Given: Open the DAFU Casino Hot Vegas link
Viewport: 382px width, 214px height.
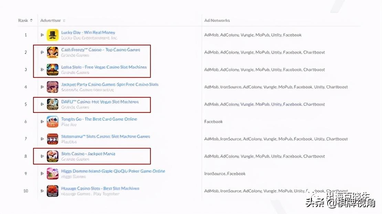Looking at the screenshot, I should (x=100, y=102).
